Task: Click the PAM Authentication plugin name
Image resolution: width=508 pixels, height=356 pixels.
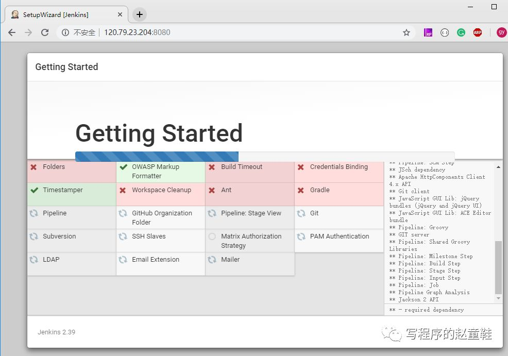Action: 340,236
